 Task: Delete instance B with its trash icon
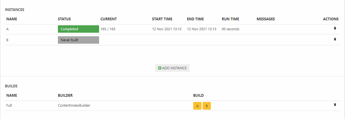335,39
